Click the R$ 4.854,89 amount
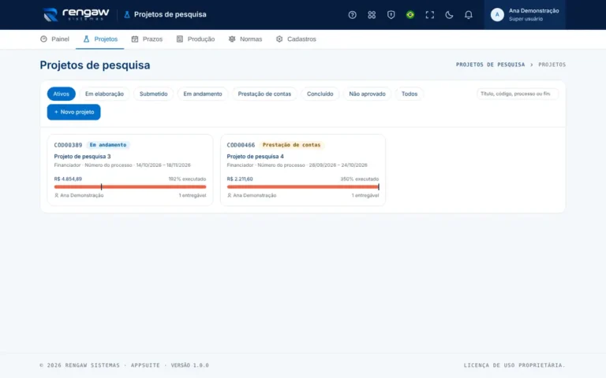 tap(68, 179)
